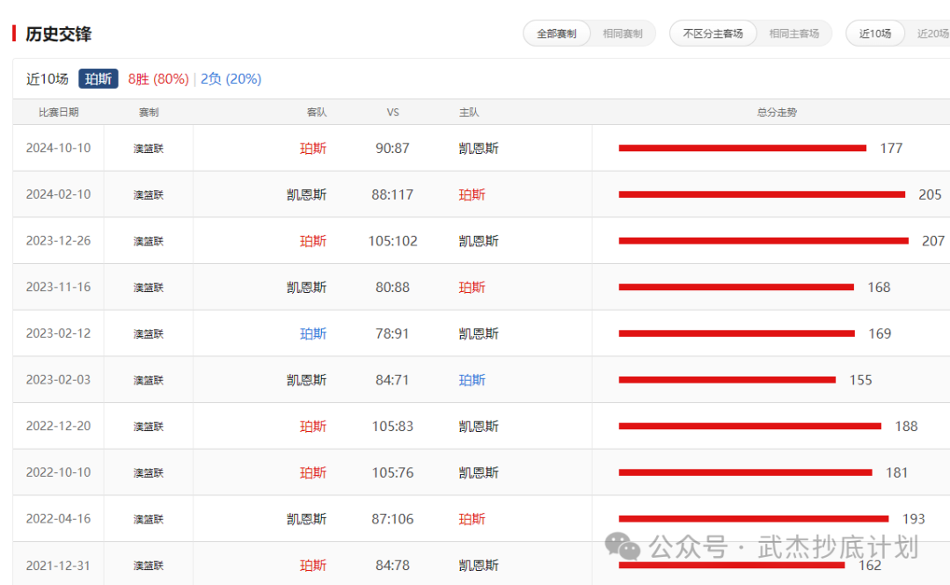
Task: Click the total score bar showing 205
Action: (x=762, y=194)
